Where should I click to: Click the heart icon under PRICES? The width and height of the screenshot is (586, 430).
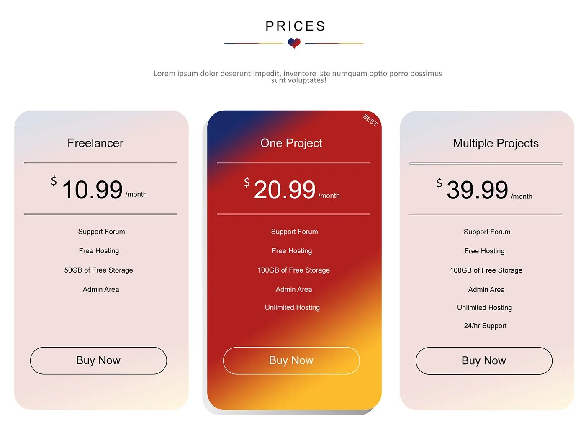pos(294,43)
